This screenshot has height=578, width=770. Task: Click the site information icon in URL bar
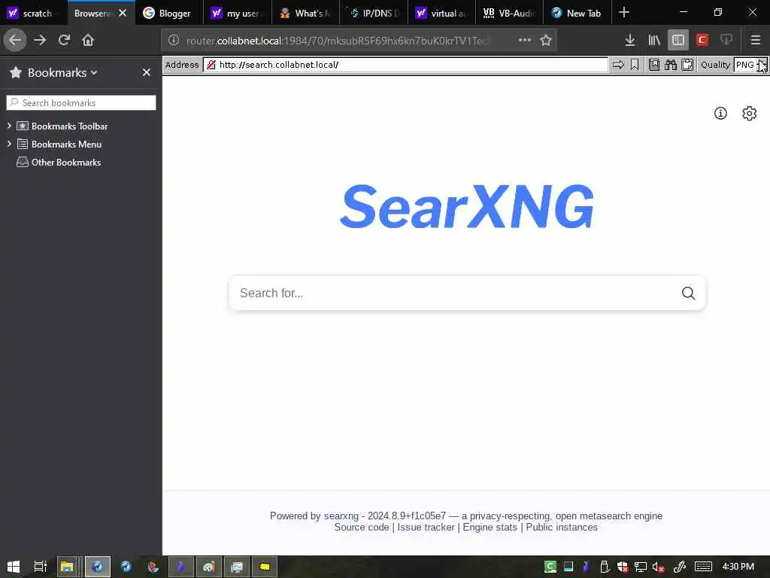coord(174,40)
